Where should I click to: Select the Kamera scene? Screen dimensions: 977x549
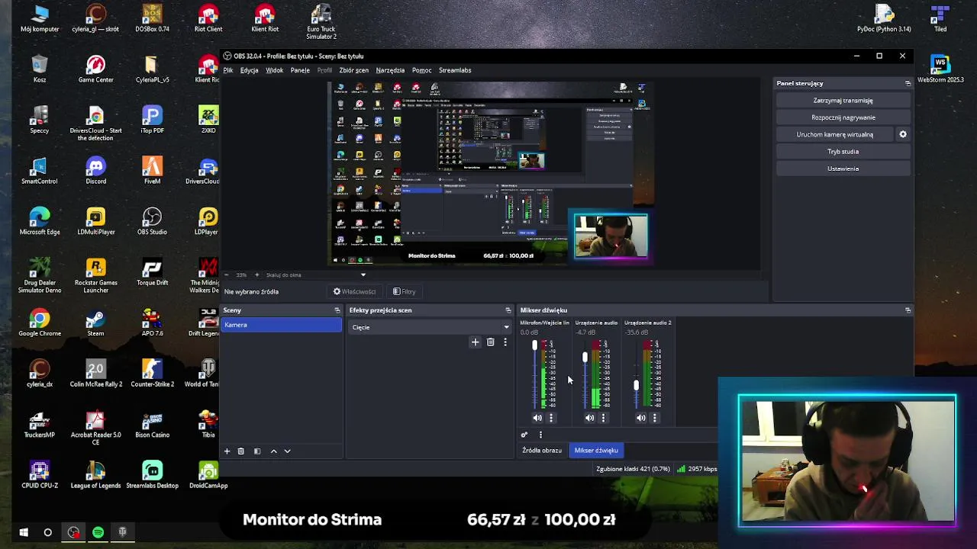click(x=281, y=326)
